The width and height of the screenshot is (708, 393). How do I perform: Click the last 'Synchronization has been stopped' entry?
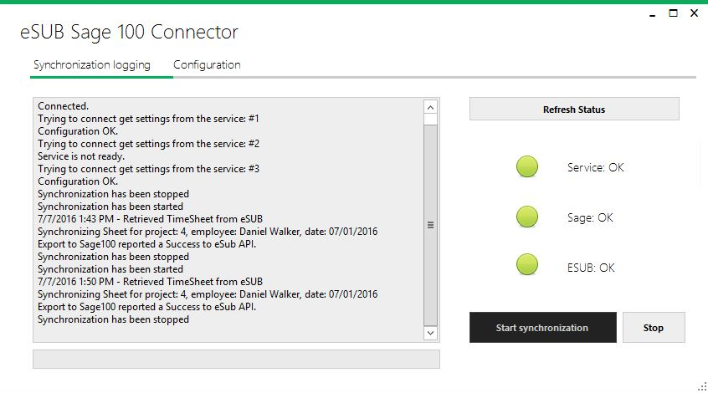pos(113,319)
